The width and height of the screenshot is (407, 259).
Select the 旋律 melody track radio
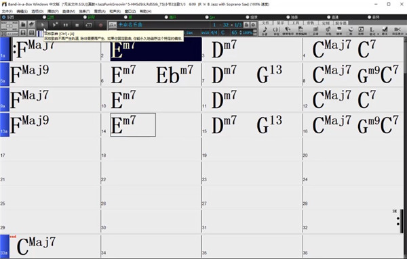point(248,17)
